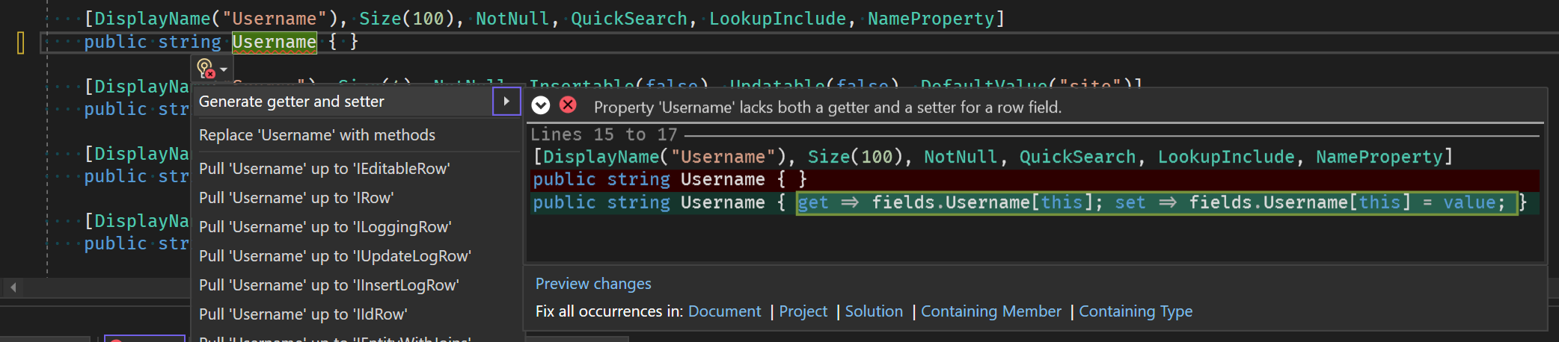The height and width of the screenshot is (342, 1559).
Task: Click the highlighted Username identifier in code
Action: pos(274,42)
